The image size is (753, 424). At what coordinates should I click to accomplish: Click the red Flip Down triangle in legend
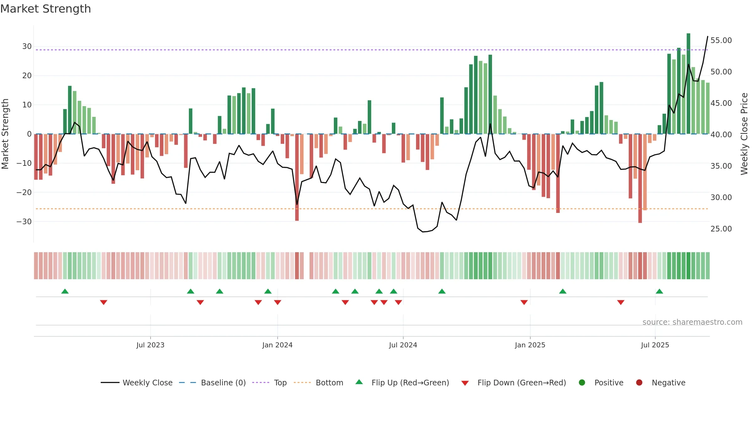point(465,383)
